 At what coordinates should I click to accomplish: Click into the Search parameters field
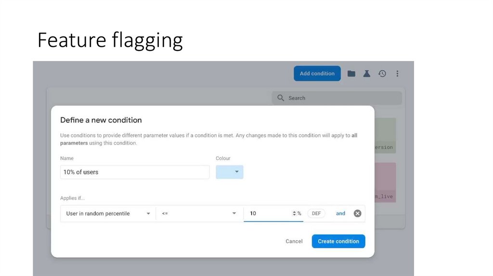click(342, 98)
